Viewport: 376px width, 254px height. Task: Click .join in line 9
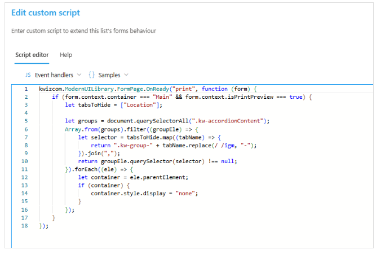click(92, 154)
